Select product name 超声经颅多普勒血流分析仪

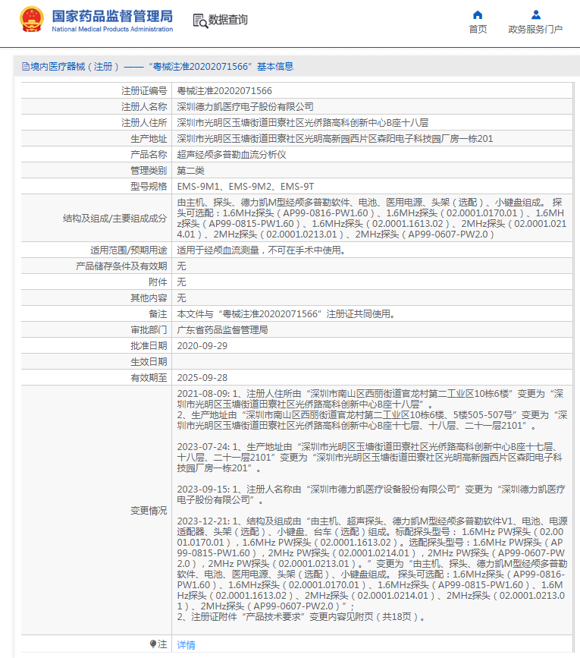coord(231,154)
